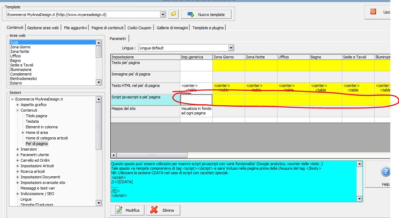Open the Pagine di contenuti tab
The width and height of the screenshot is (399, 218).
click(107, 28)
